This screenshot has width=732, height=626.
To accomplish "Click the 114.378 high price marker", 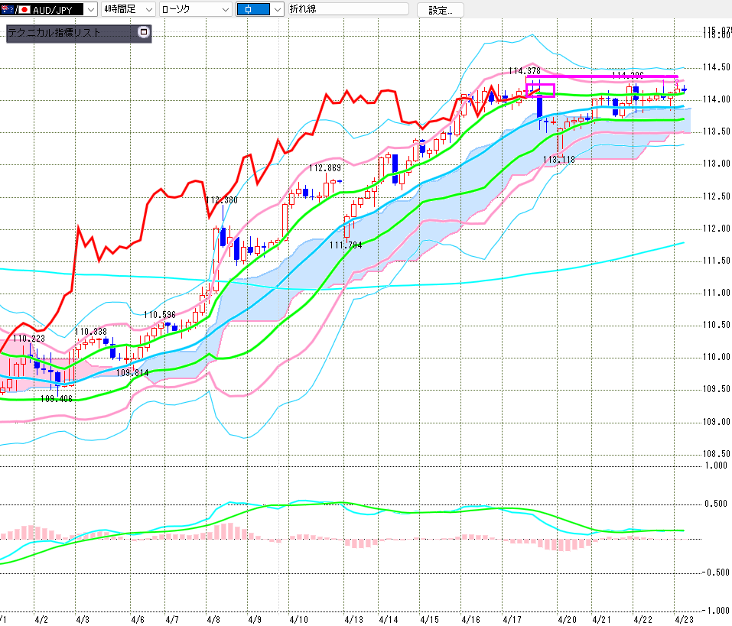I will coord(525,70).
